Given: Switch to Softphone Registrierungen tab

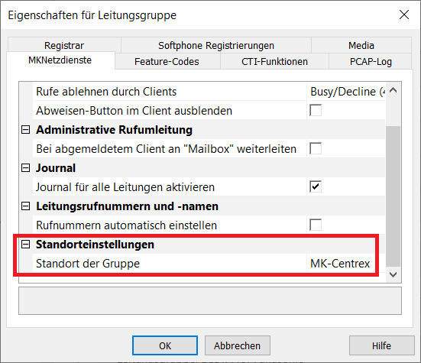Looking at the screenshot, I should tap(216, 45).
